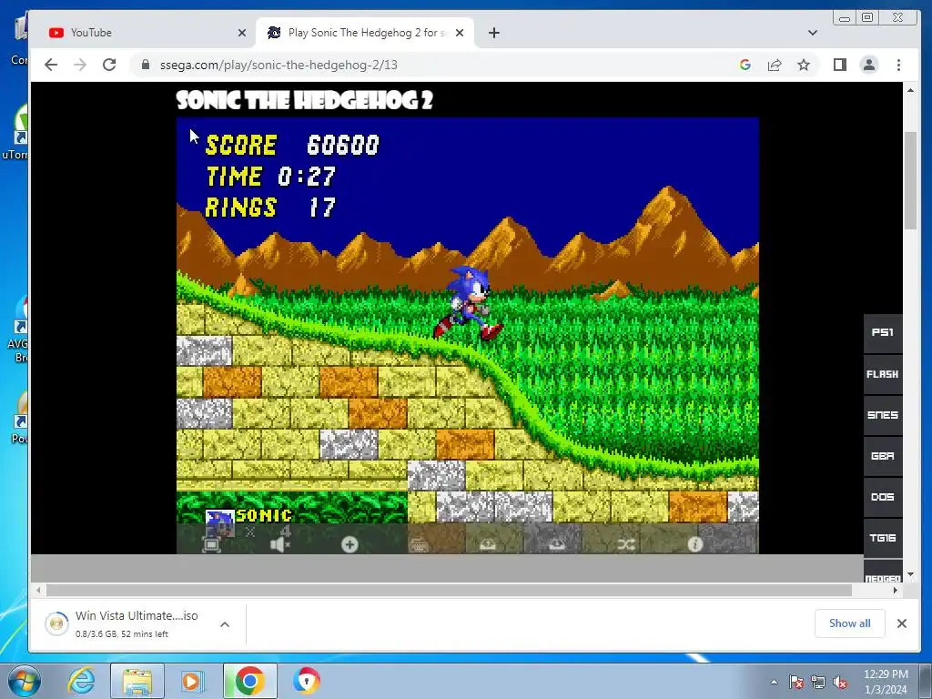Click Show all downloads button

[849, 623]
